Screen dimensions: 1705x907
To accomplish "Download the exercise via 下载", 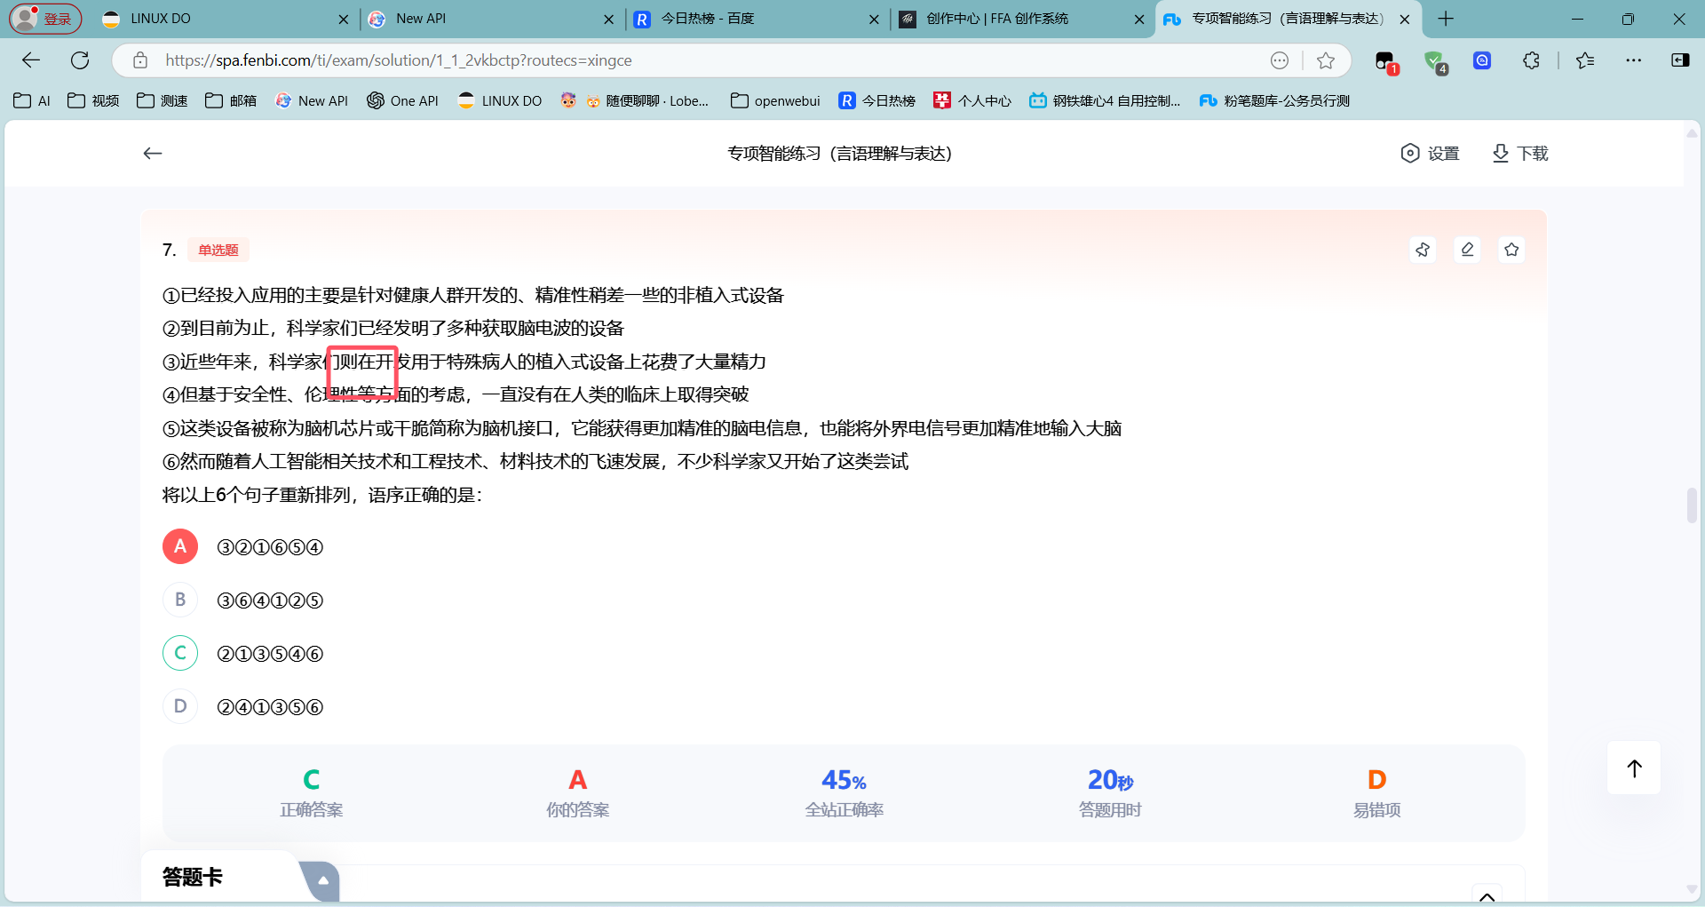I will pos(1519,154).
